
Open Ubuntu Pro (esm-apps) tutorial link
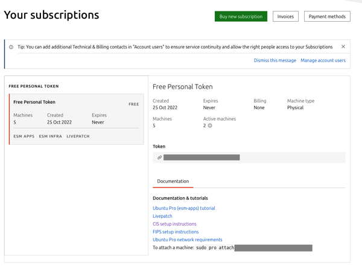click(184, 208)
